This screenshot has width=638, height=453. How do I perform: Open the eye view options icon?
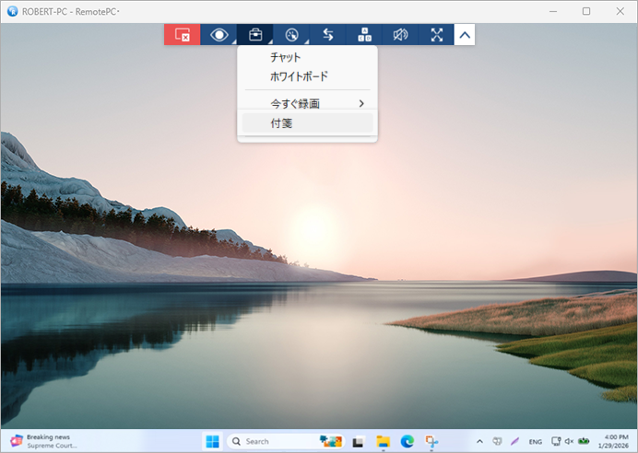219,35
